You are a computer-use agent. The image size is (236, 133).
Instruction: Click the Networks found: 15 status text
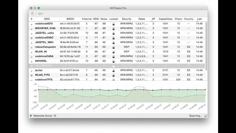(45, 116)
